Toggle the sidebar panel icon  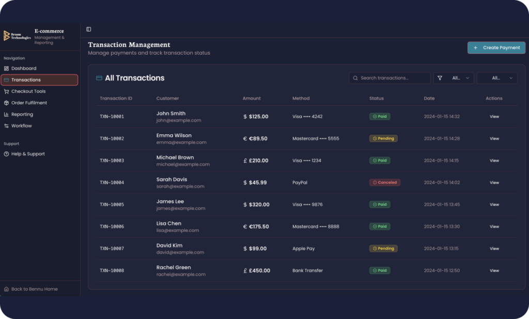click(89, 29)
